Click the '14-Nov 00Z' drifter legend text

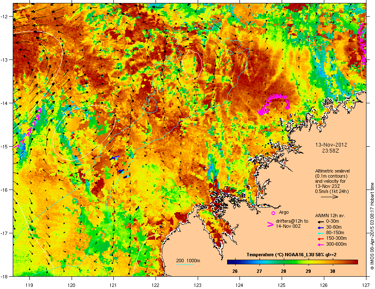288,226
